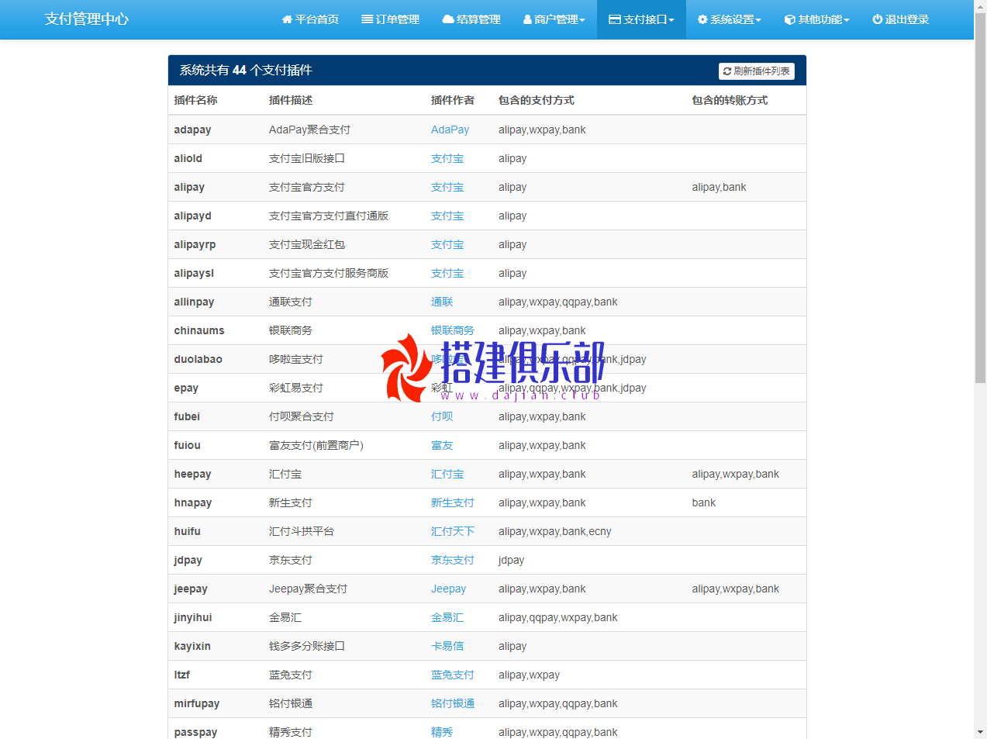Select the 包含的转账方式 column header
987x739 pixels.
point(730,100)
